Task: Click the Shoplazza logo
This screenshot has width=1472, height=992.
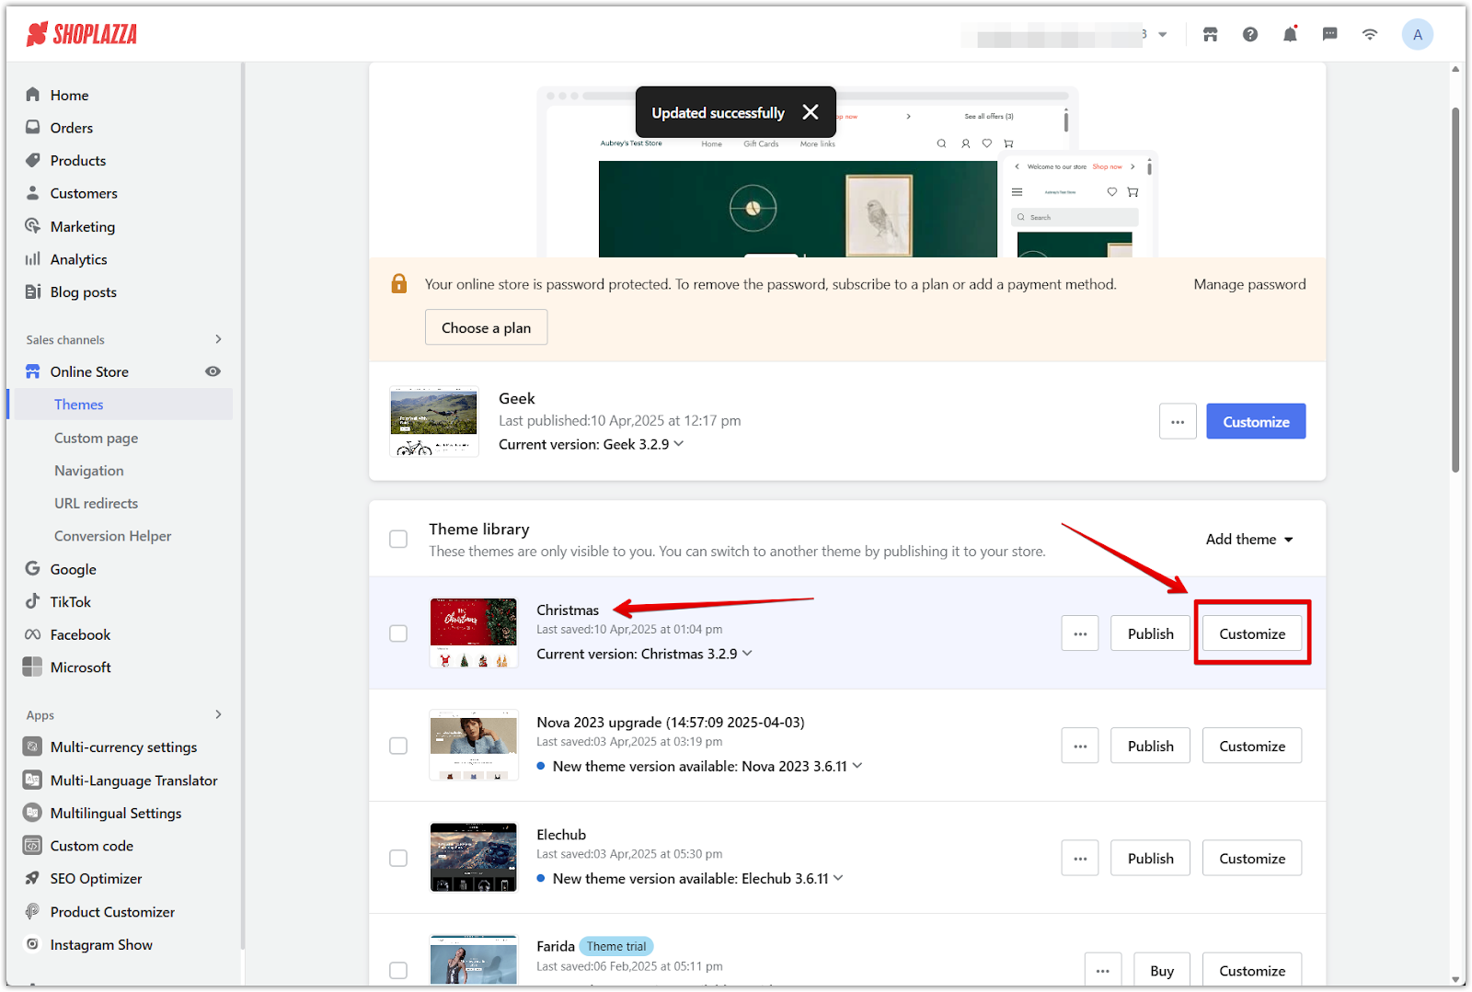Action: 82,35
